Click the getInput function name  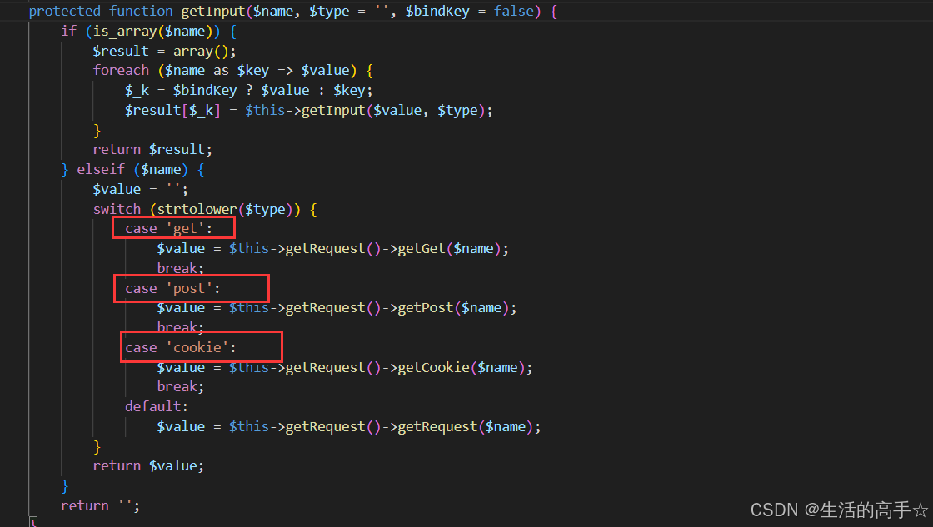(222, 11)
